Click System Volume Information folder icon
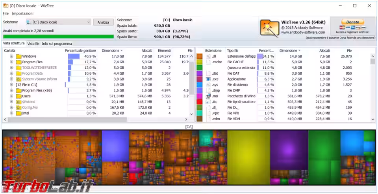The height and width of the screenshot is (194, 378). [x=19, y=79]
